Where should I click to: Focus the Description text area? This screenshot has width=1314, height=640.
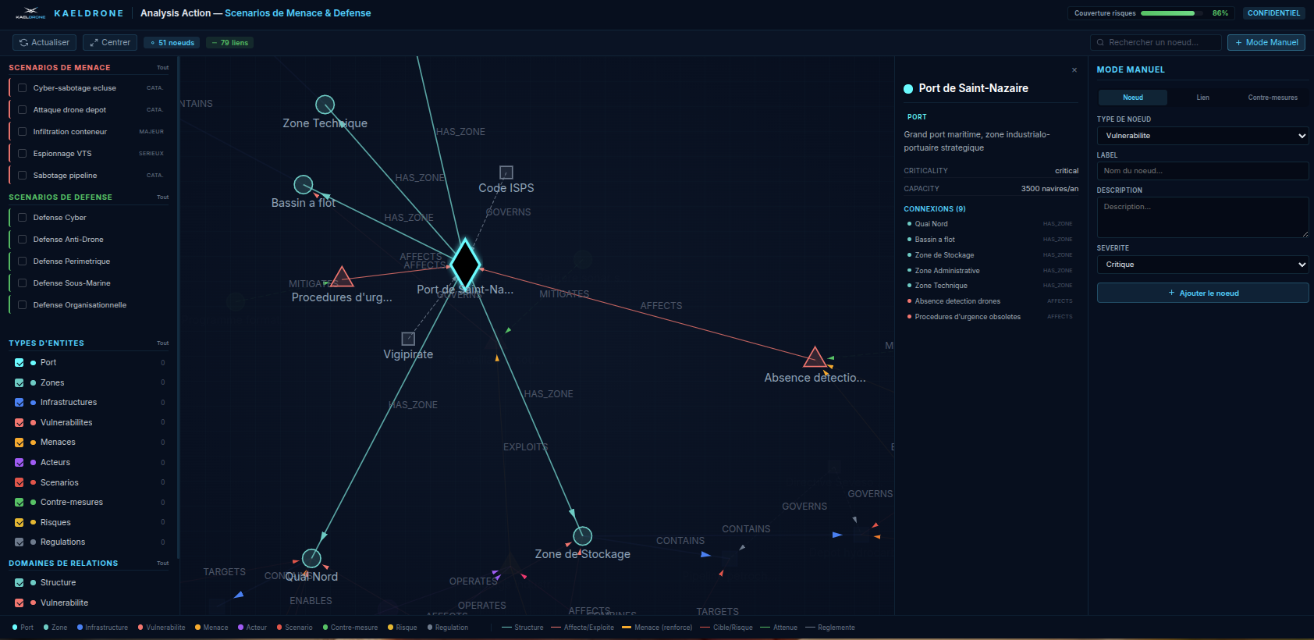tap(1202, 217)
